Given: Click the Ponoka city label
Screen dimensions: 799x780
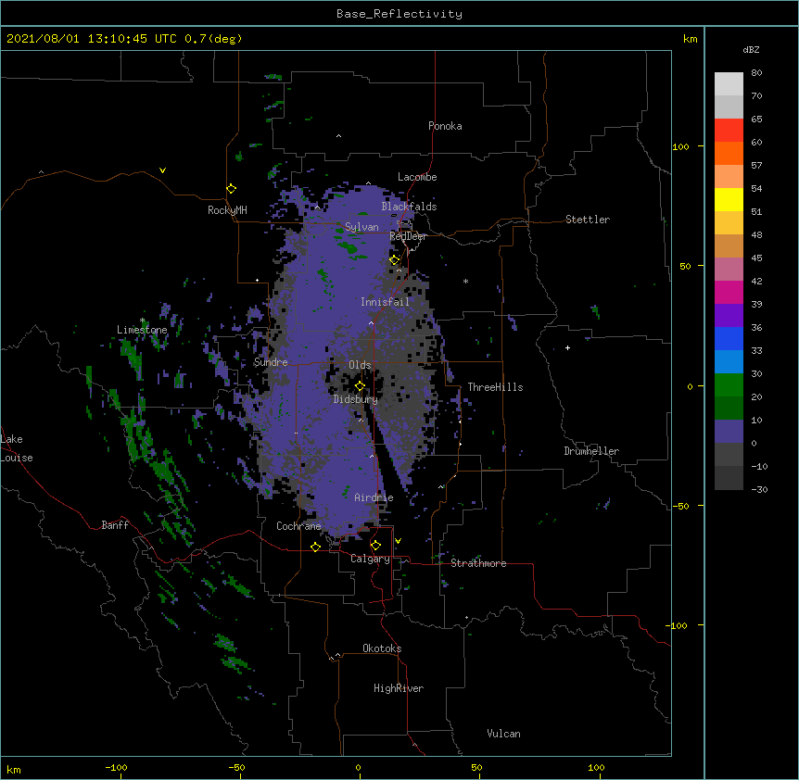Looking at the screenshot, I should (x=445, y=126).
